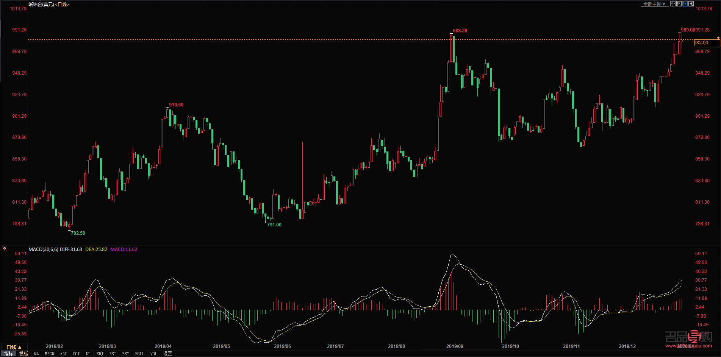Switch to the 指标 tab
The width and height of the screenshot is (721, 357).
click(8, 353)
